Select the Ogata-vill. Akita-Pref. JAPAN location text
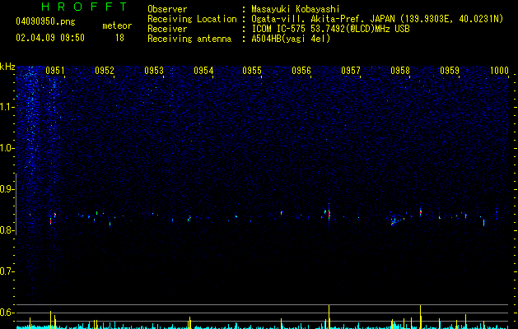The width and height of the screenshot is (518, 329). click(377, 19)
